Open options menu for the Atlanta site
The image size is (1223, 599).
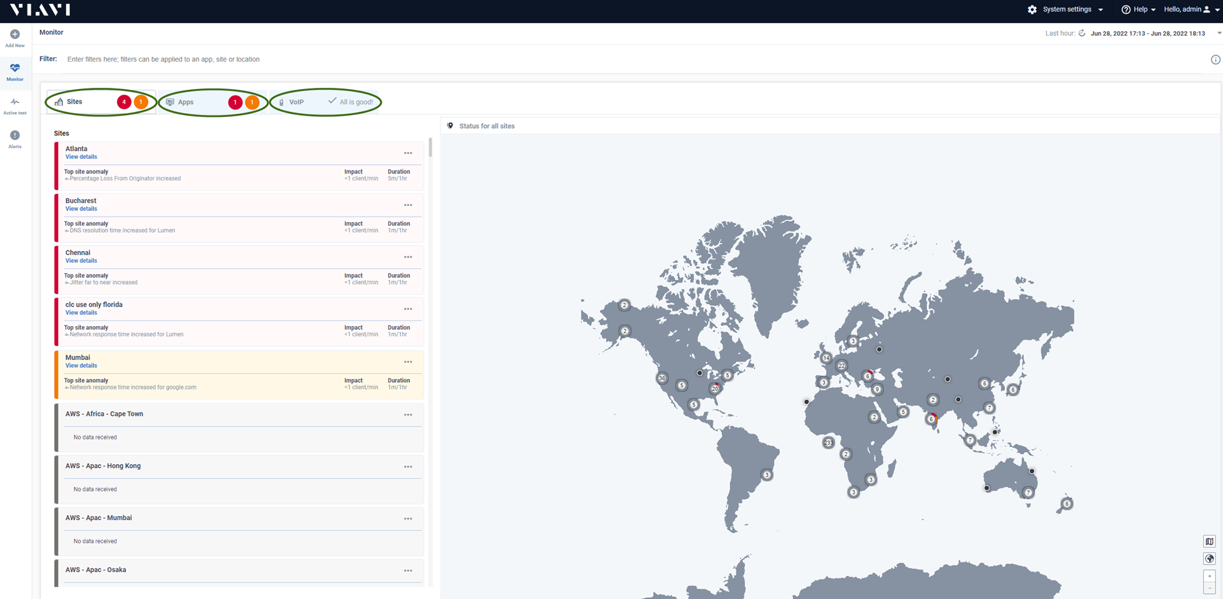coord(408,153)
